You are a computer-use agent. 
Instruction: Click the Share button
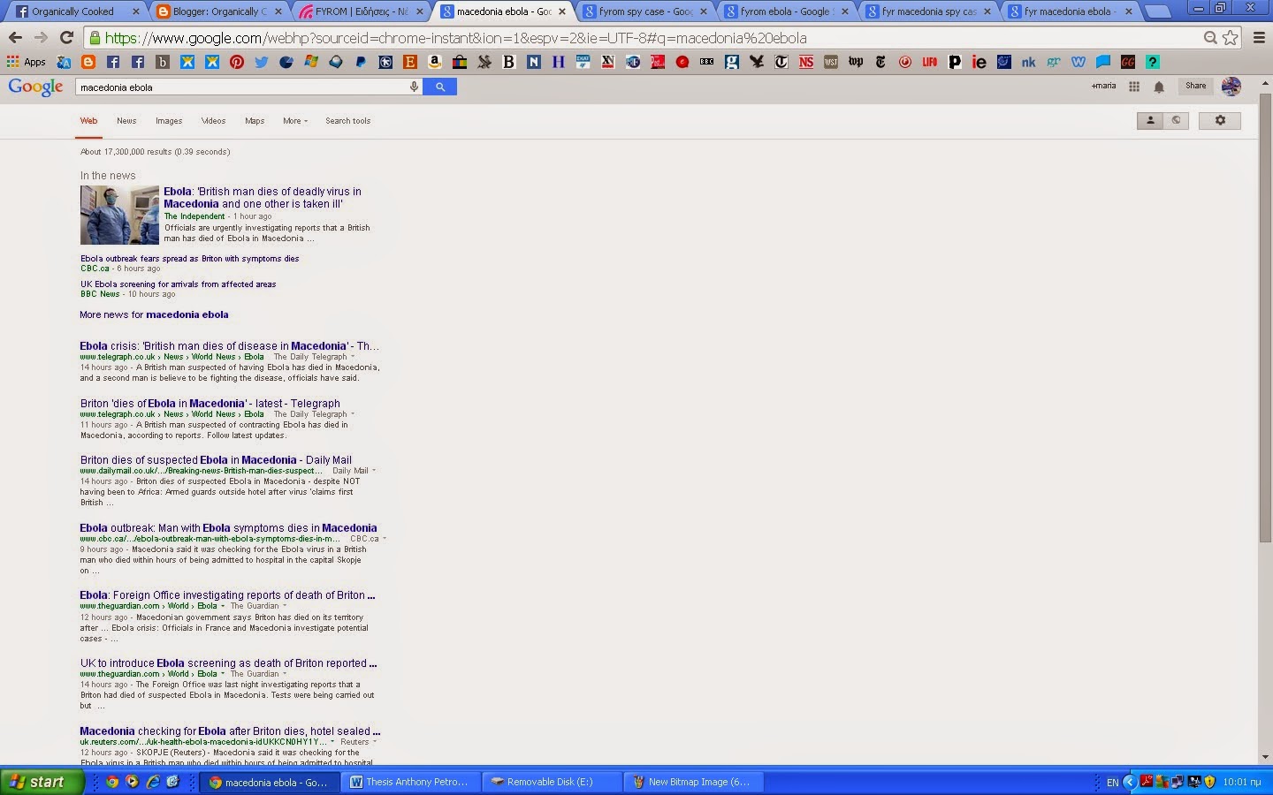point(1195,86)
